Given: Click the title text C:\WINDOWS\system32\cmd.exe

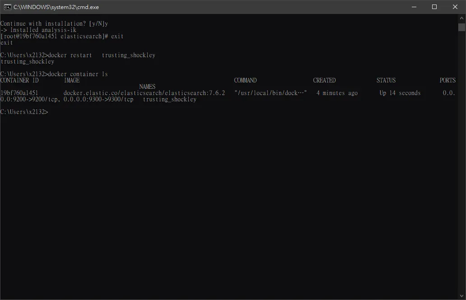Looking at the screenshot, I should coord(56,7).
